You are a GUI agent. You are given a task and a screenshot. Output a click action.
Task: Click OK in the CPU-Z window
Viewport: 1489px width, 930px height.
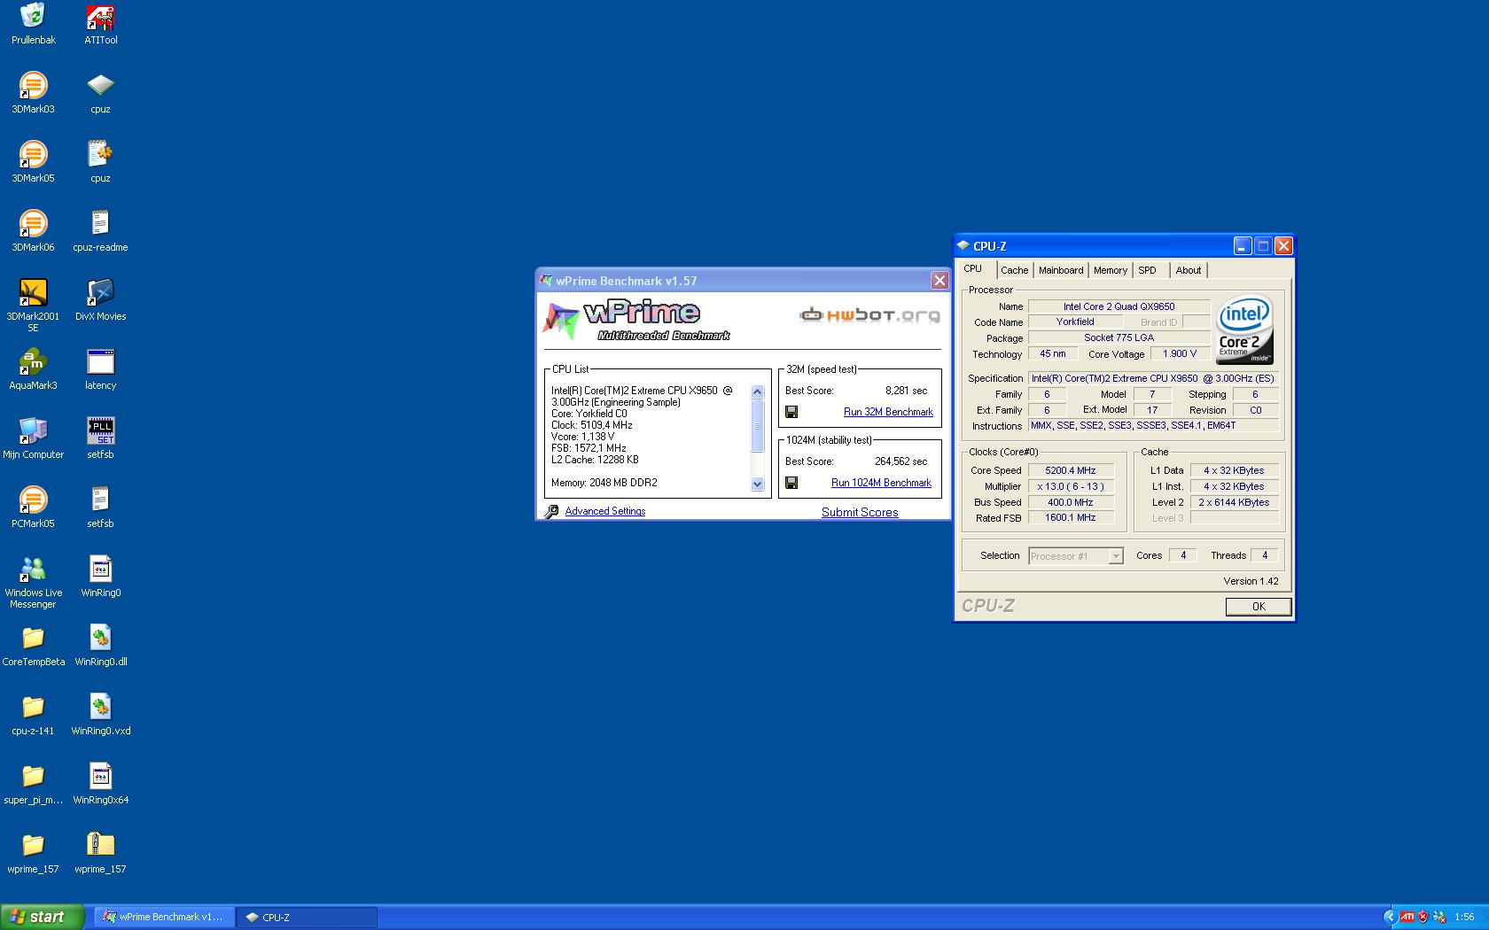(1259, 607)
